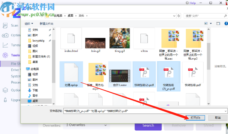Click the Tuneup chart icon in ZookaWare

tap(5, 45)
